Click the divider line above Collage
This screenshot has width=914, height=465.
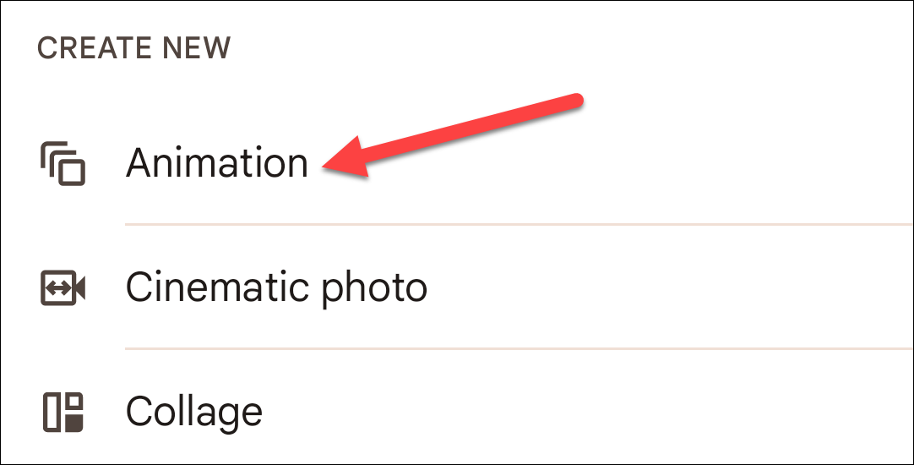(x=515, y=348)
